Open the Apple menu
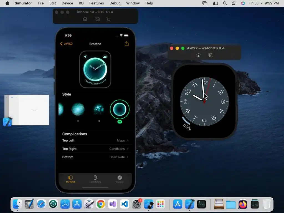Screen dimensions: 284x213 [x=7, y=3]
